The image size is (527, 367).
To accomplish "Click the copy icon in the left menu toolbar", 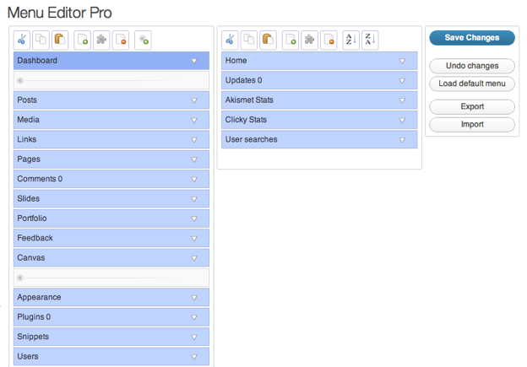I will 41,40.
